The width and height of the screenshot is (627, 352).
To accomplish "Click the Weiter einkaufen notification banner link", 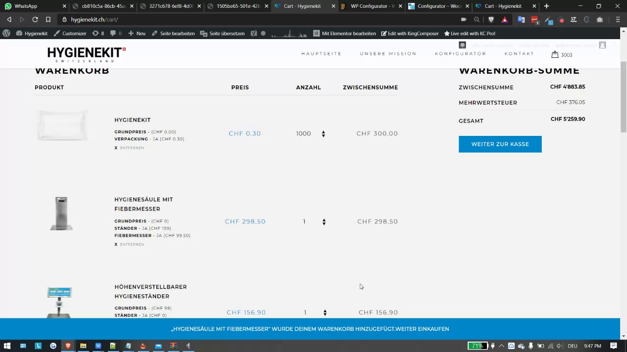I will pyautogui.click(x=422, y=329).
